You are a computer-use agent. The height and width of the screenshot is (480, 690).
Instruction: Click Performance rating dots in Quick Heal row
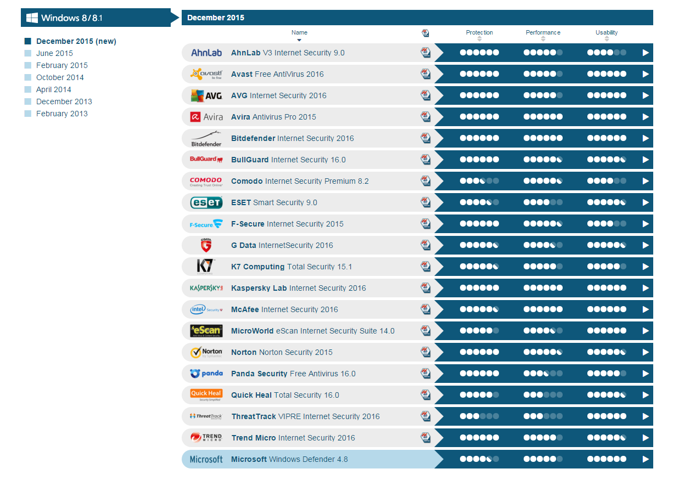click(543, 395)
